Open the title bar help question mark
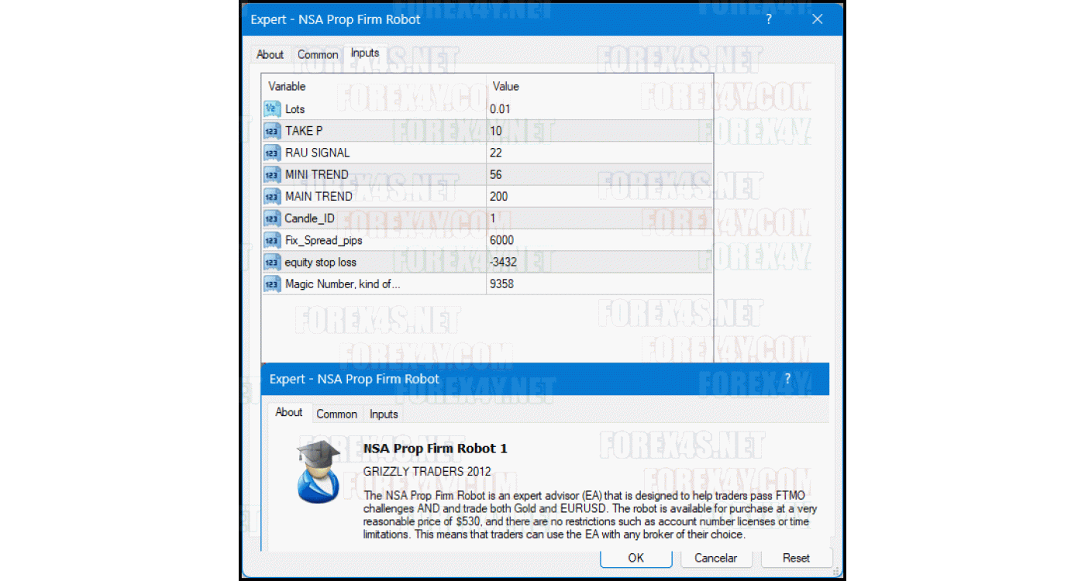 pos(768,19)
